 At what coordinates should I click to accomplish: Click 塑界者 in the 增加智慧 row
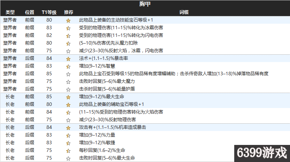click(x=10, y=66)
